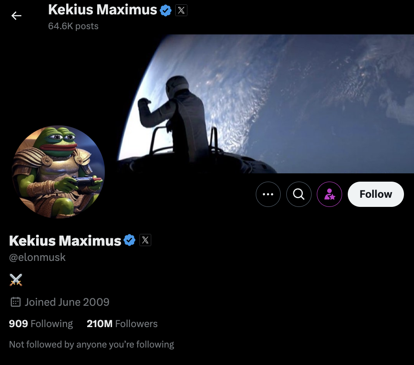The height and width of the screenshot is (365, 414).
Task: Open the 210M Followers list
Action: click(x=122, y=324)
